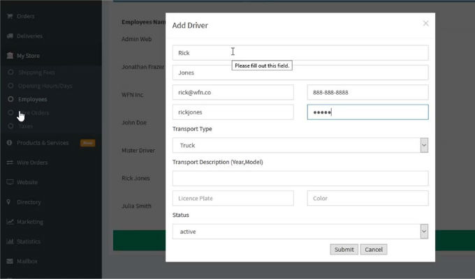This screenshot has width=475, height=279.
Task: Click the Orders cart icon in sidebar
Action: click(10, 16)
